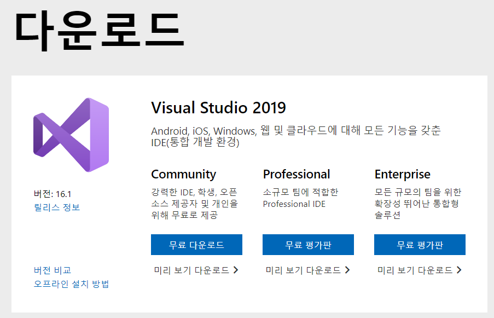Open Professional 미리 보기 다운로드 link
Image resolution: width=494 pixels, height=318 pixels.
click(x=303, y=270)
